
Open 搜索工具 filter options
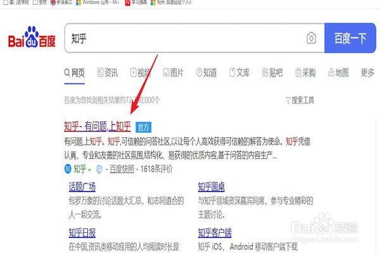coord(300,100)
